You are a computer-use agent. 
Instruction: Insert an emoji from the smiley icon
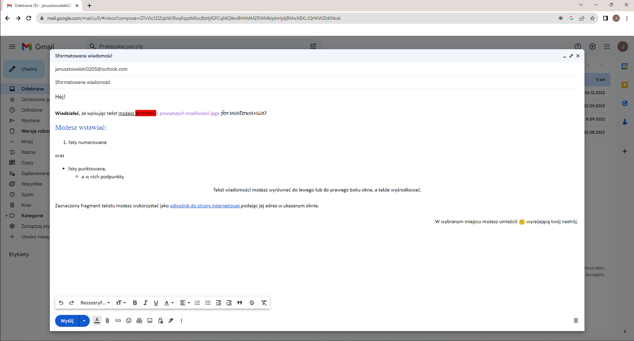129,321
